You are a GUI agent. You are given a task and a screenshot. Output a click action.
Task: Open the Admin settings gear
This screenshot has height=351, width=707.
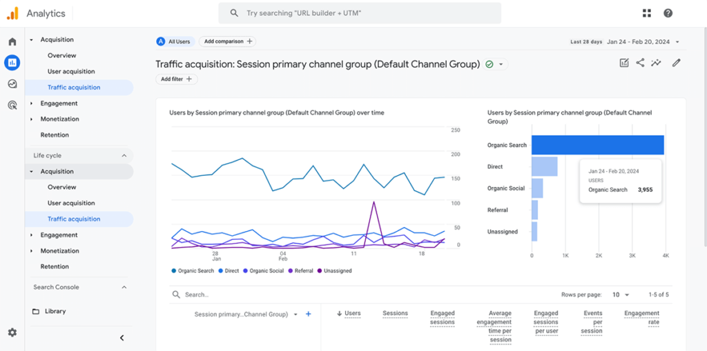click(12, 332)
